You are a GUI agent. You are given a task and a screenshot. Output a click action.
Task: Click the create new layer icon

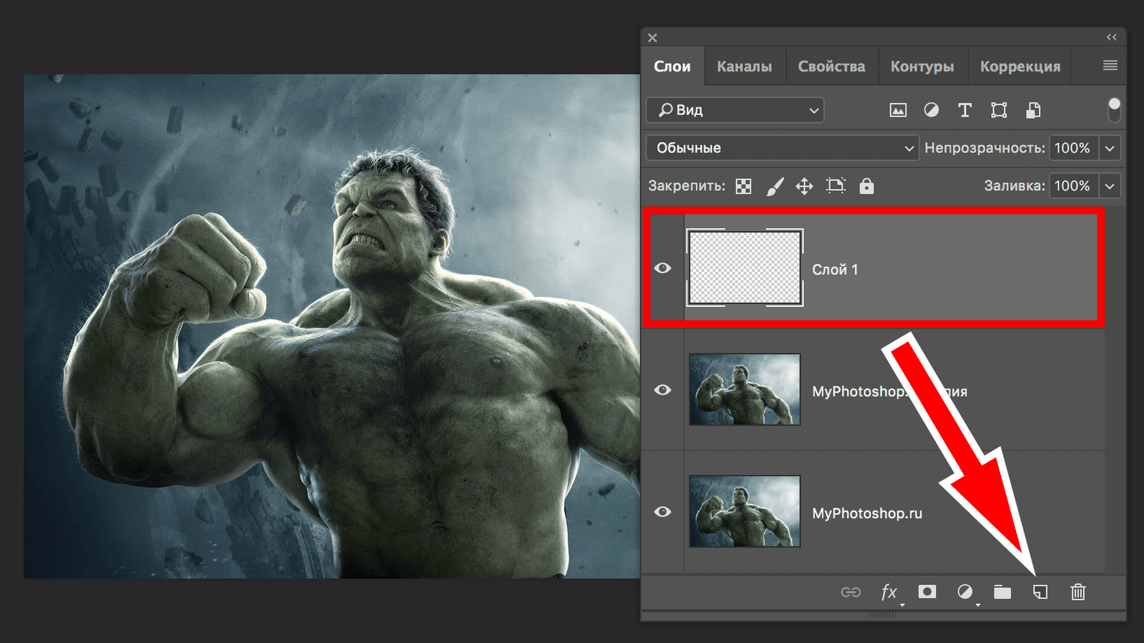(1040, 592)
